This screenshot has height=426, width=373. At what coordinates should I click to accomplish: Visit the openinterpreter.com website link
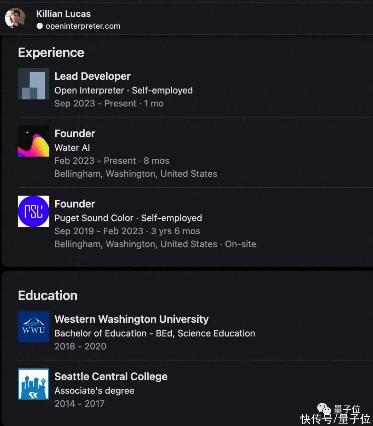pyautogui.click(x=83, y=26)
